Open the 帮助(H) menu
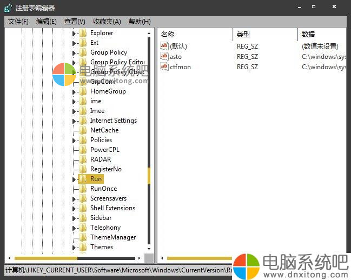This screenshot has width=351, height=280. [140, 22]
